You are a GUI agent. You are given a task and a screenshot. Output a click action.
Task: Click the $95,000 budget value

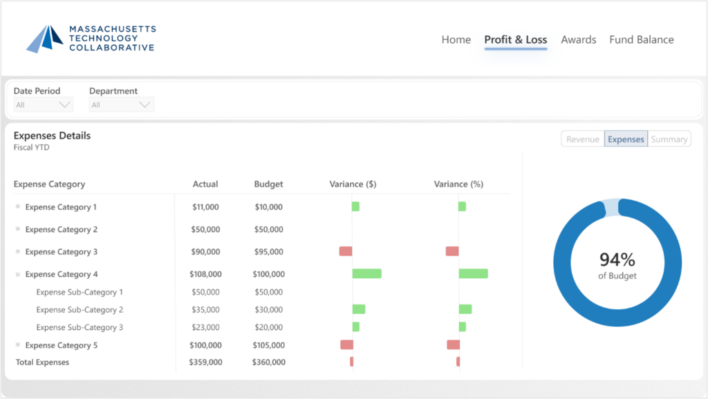(x=269, y=251)
